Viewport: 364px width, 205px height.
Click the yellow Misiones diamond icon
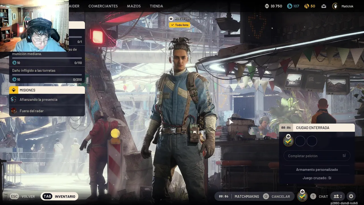pos(14,90)
